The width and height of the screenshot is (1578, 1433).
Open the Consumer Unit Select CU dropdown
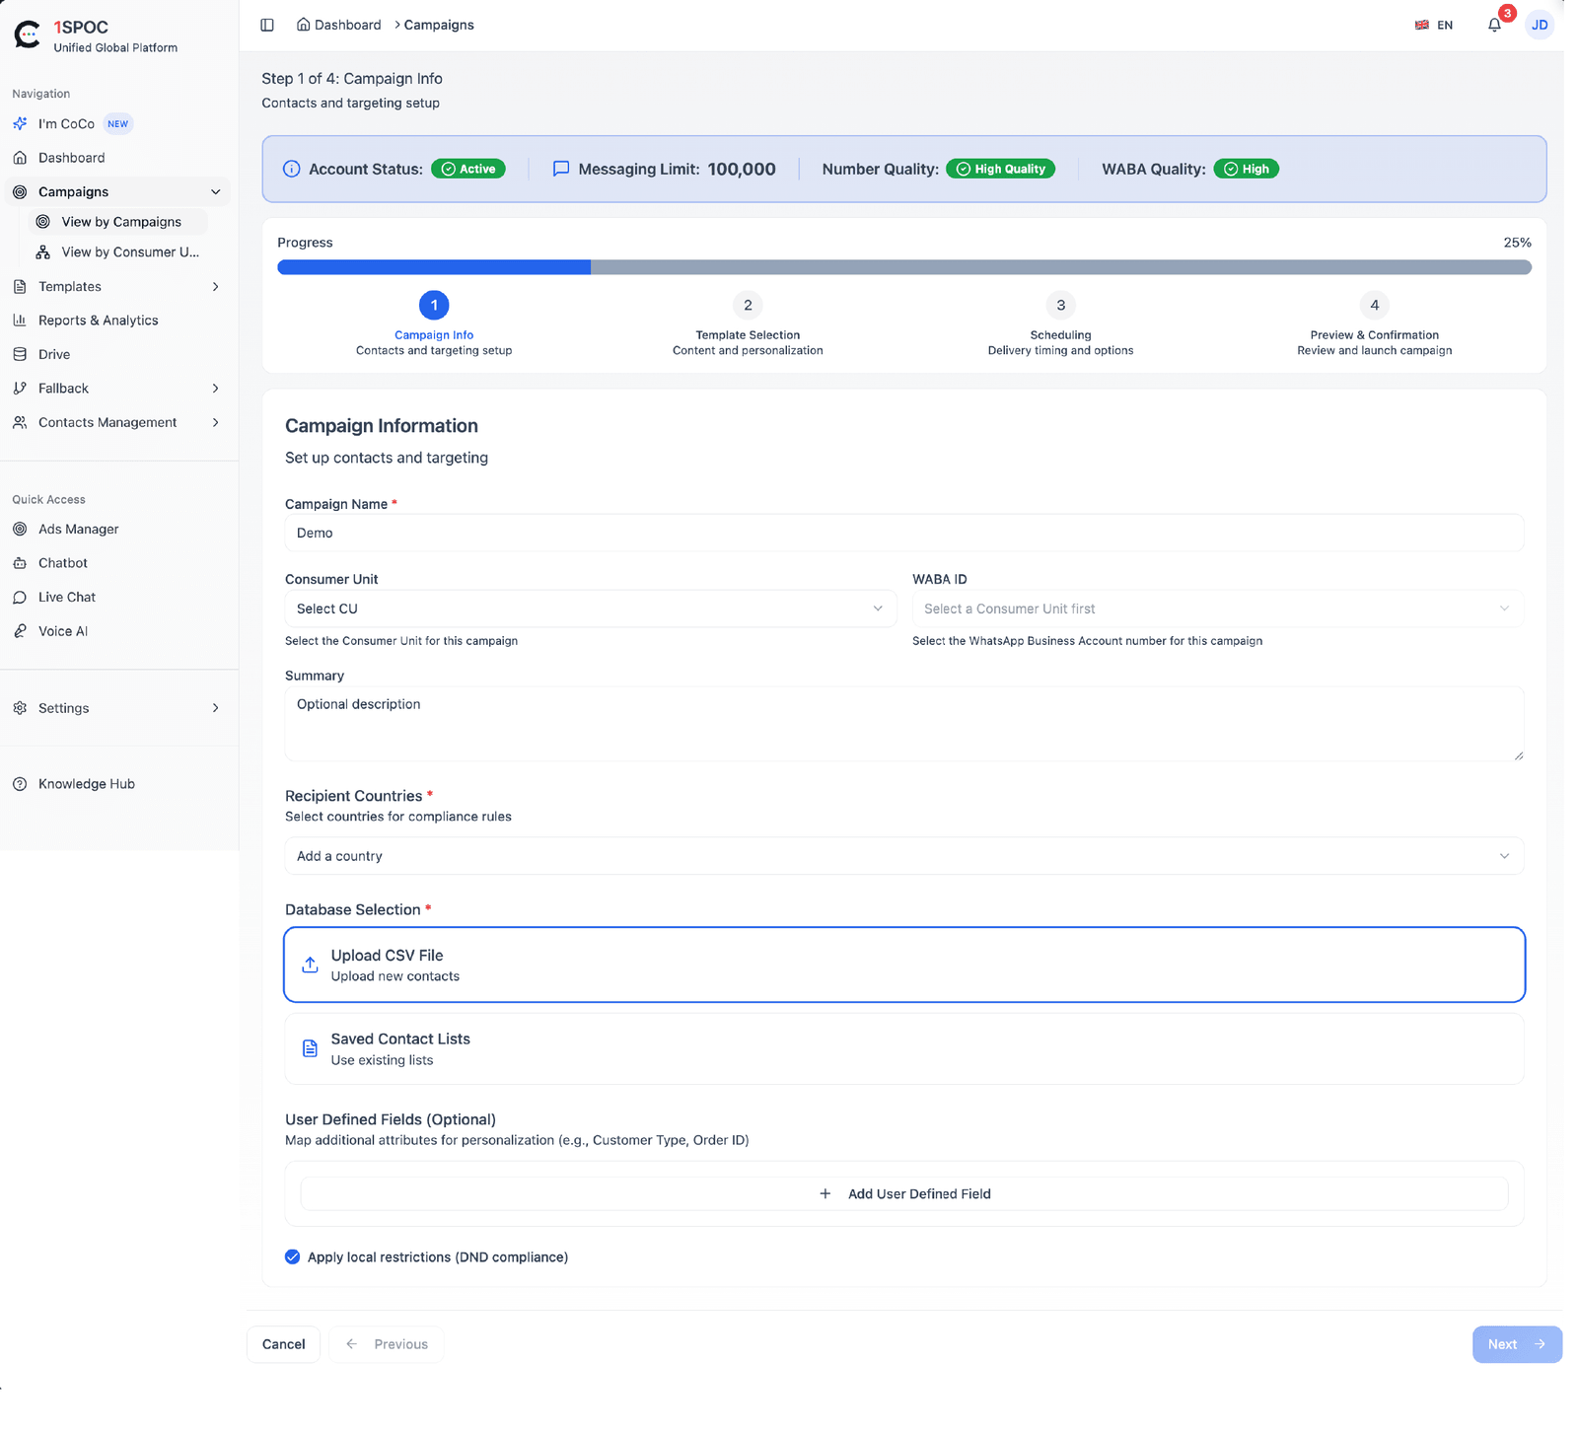[x=591, y=609]
